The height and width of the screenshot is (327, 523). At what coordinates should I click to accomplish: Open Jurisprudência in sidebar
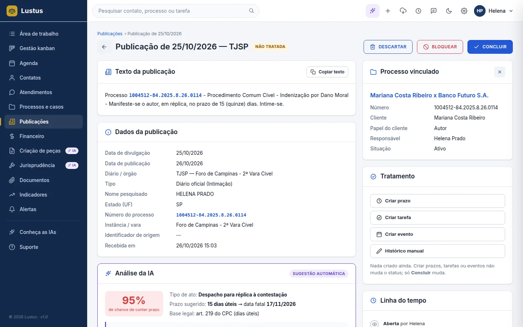(x=44, y=165)
